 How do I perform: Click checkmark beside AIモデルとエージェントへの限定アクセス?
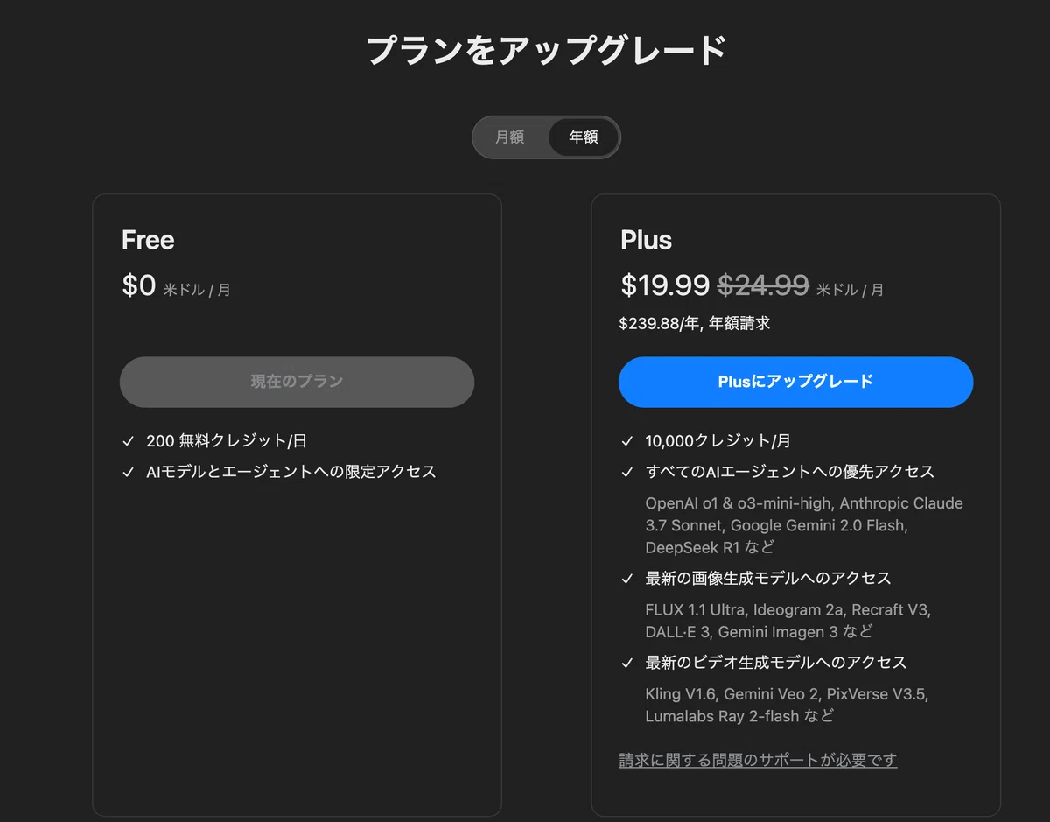coord(129,472)
